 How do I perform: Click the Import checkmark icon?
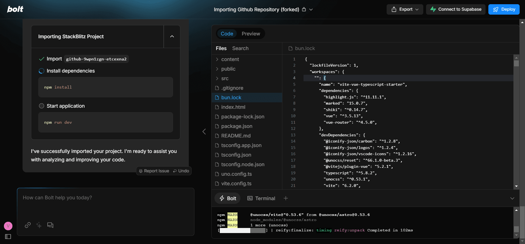point(41,59)
